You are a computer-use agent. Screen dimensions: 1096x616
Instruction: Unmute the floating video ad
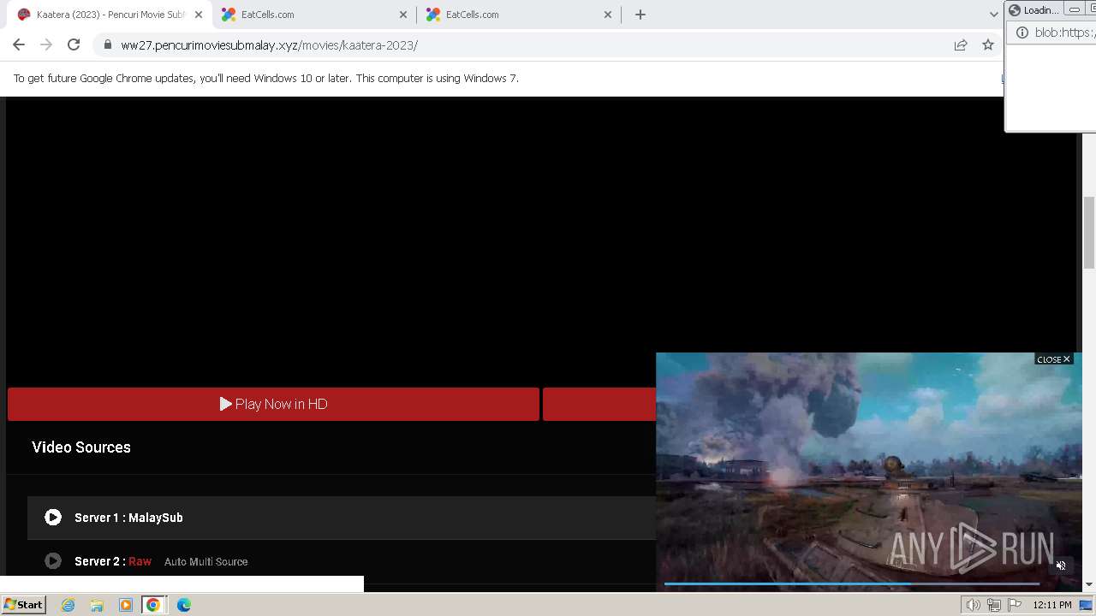1061,566
